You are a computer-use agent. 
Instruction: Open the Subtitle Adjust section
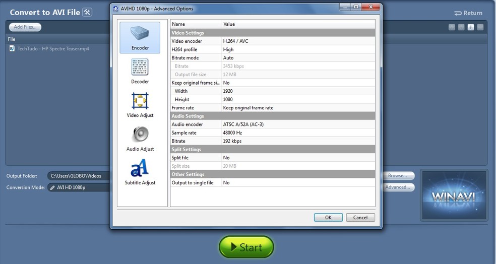[x=140, y=172]
